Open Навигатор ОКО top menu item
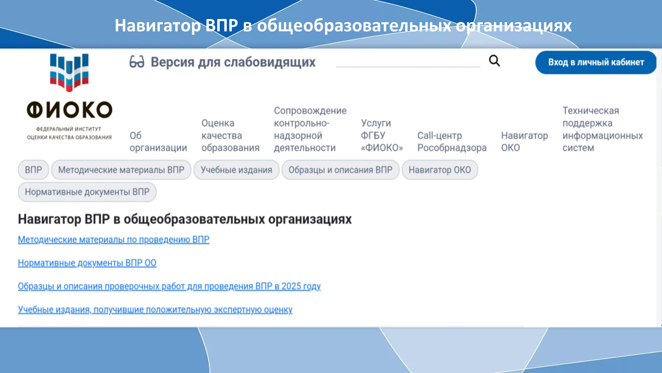This screenshot has width=662, height=373. pos(524,142)
